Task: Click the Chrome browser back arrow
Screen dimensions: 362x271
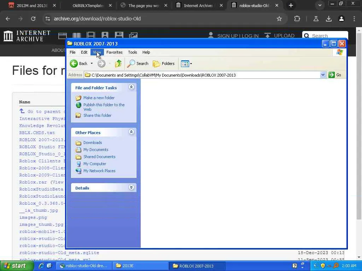Action: 8,19
